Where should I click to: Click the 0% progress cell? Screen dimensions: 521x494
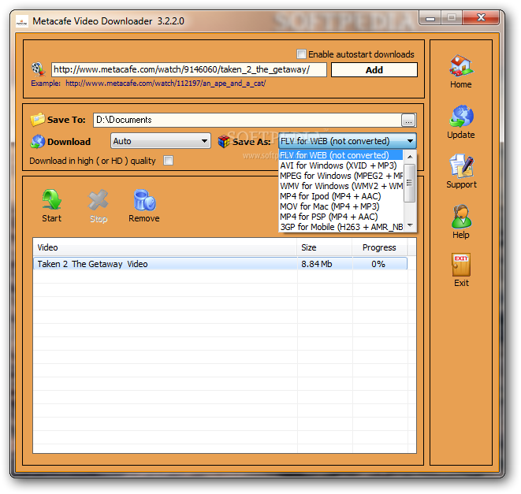378,264
